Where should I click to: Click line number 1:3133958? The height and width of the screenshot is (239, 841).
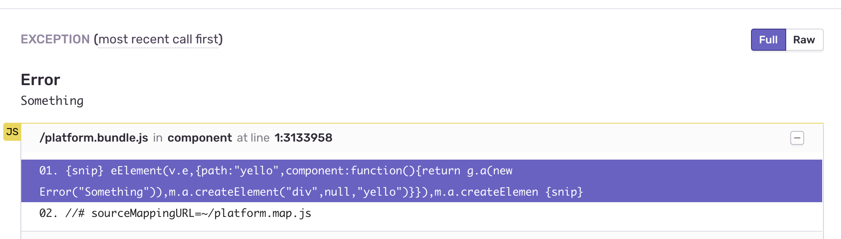[x=303, y=138]
